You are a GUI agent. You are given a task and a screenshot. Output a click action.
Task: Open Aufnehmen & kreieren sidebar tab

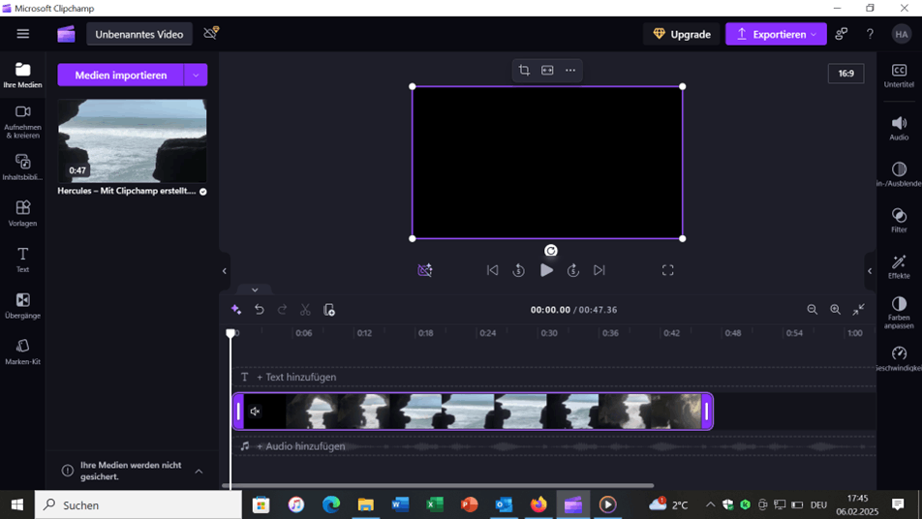click(x=22, y=122)
